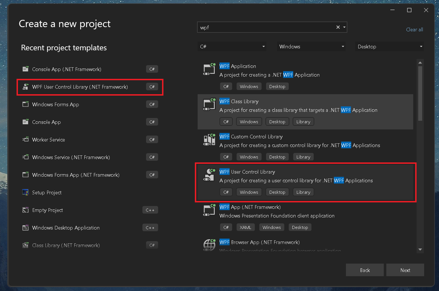Click the WPF User Control Library result icon
Screen dimensions: 439x291
(x=209, y=175)
